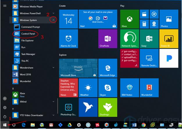Open Task Manager from the app list
This screenshot has height=129, width=182.
pos(28,54)
